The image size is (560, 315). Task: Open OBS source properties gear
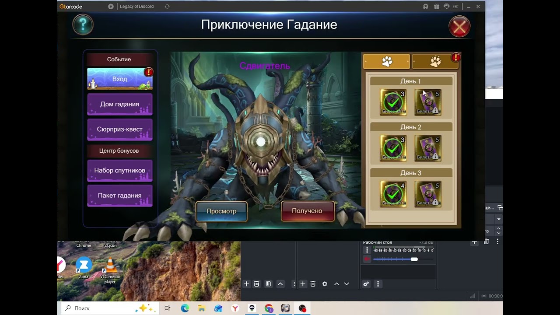(325, 284)
